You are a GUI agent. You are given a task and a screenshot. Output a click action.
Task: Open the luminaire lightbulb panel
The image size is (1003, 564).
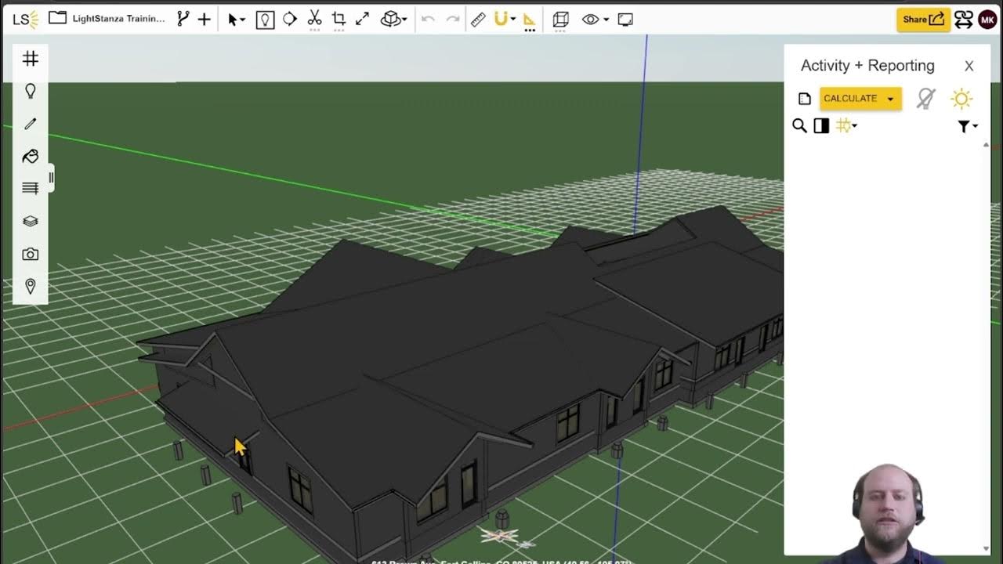pyautogui.click(x=31, y=92)
